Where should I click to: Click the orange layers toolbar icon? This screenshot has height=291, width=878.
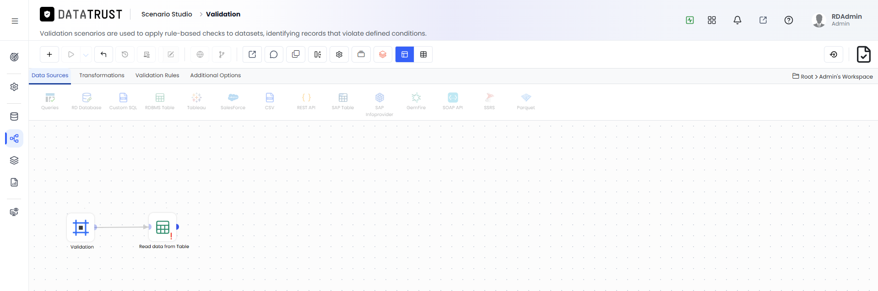click(x=383, y=54)
